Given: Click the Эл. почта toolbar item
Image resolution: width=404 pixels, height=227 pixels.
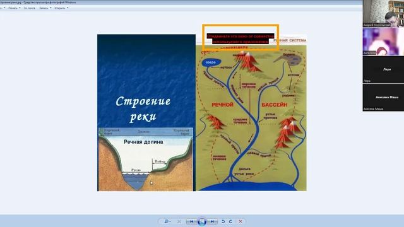Looking at the screenshot, I should 30,8.
